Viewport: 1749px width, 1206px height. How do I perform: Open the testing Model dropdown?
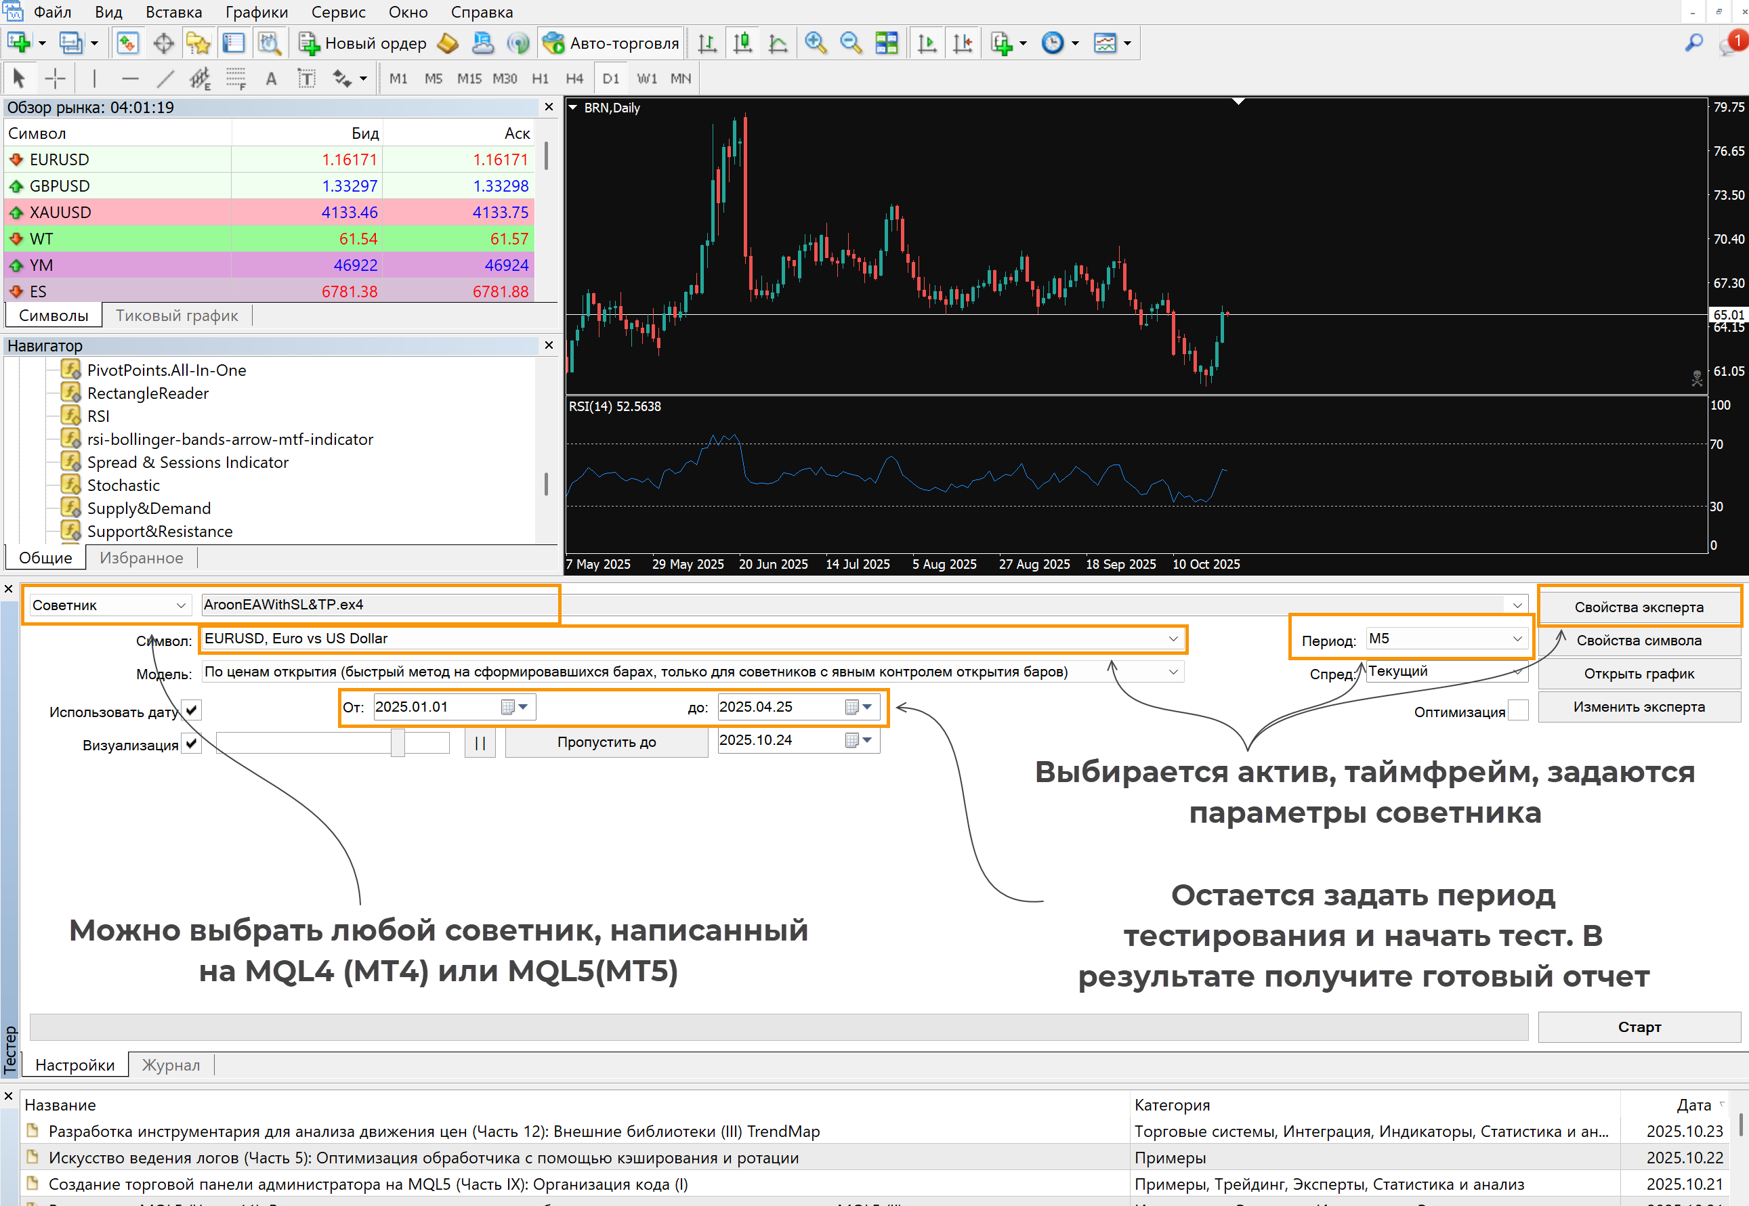click(x=1173, y=672)
